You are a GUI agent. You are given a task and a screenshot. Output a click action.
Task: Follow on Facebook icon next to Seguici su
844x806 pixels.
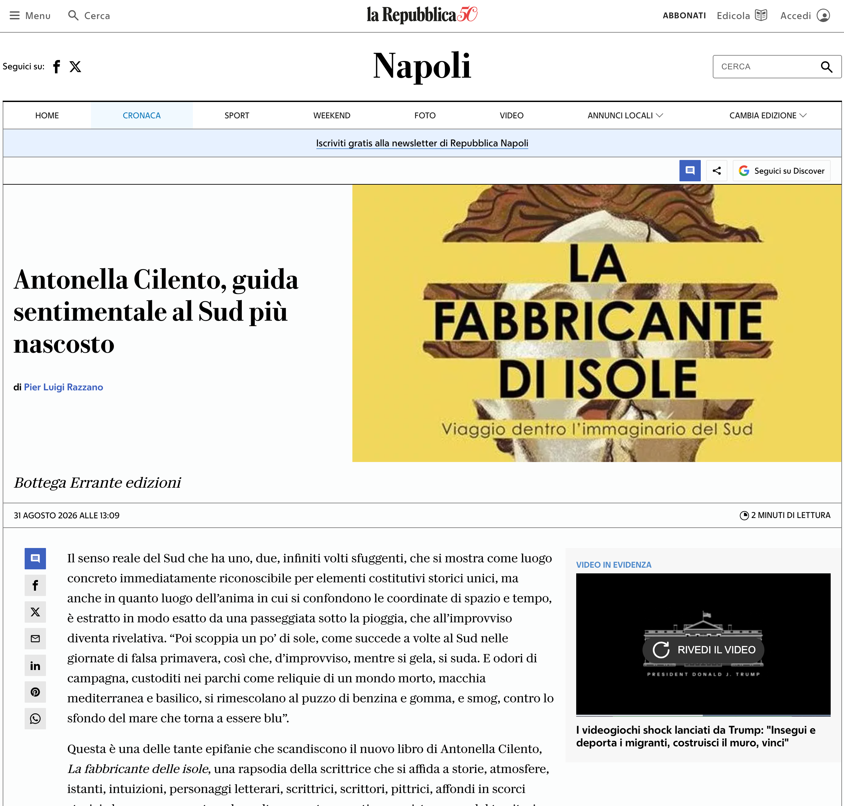(x=56, y=67)
